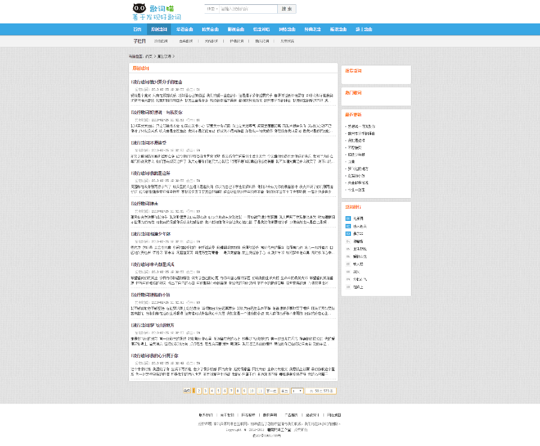
Task: Click the 首页 pagination button
Action: (x=187, y=391)
